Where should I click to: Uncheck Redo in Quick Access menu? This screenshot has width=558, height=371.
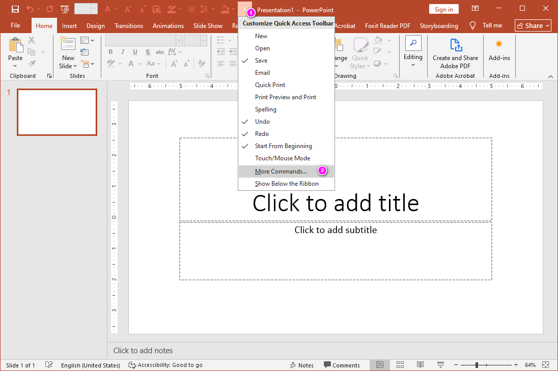click(x=261, y=133)
